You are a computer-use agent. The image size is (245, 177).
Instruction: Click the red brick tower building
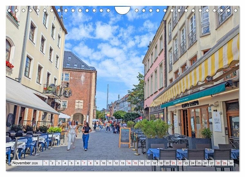click(x=80, y=89)
